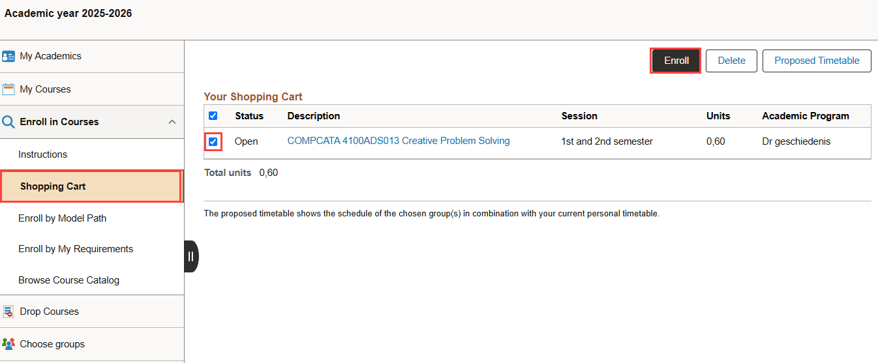
Task: Click the My Courses calendar icon
Action: click(x=8, y=89)
